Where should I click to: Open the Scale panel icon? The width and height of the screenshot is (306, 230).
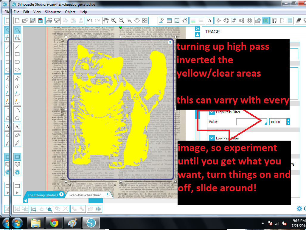click(x=234, y=21)
